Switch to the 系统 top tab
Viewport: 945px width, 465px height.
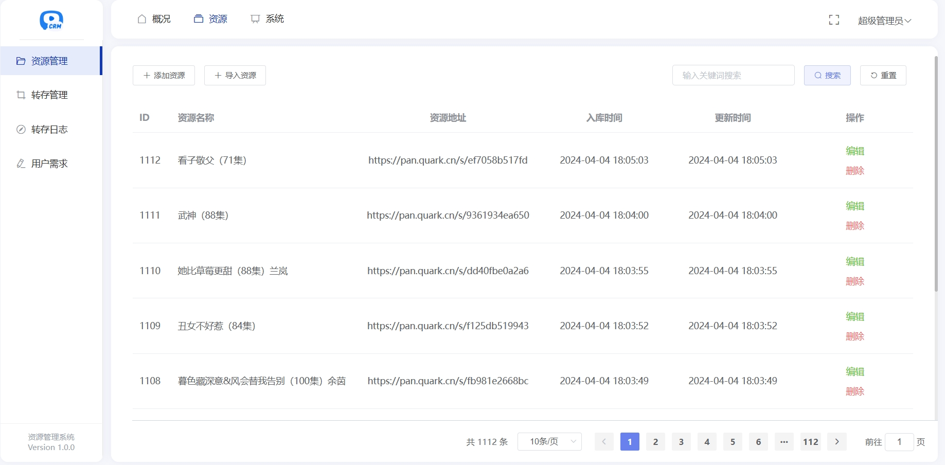(x=267, y=19)
